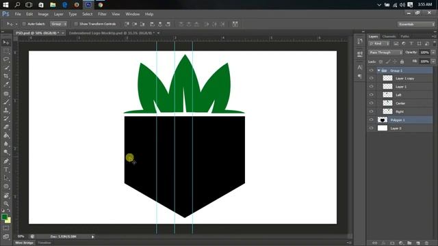
Task: Open the Auto-Select Group dropdown
Action: pos(59,24)
